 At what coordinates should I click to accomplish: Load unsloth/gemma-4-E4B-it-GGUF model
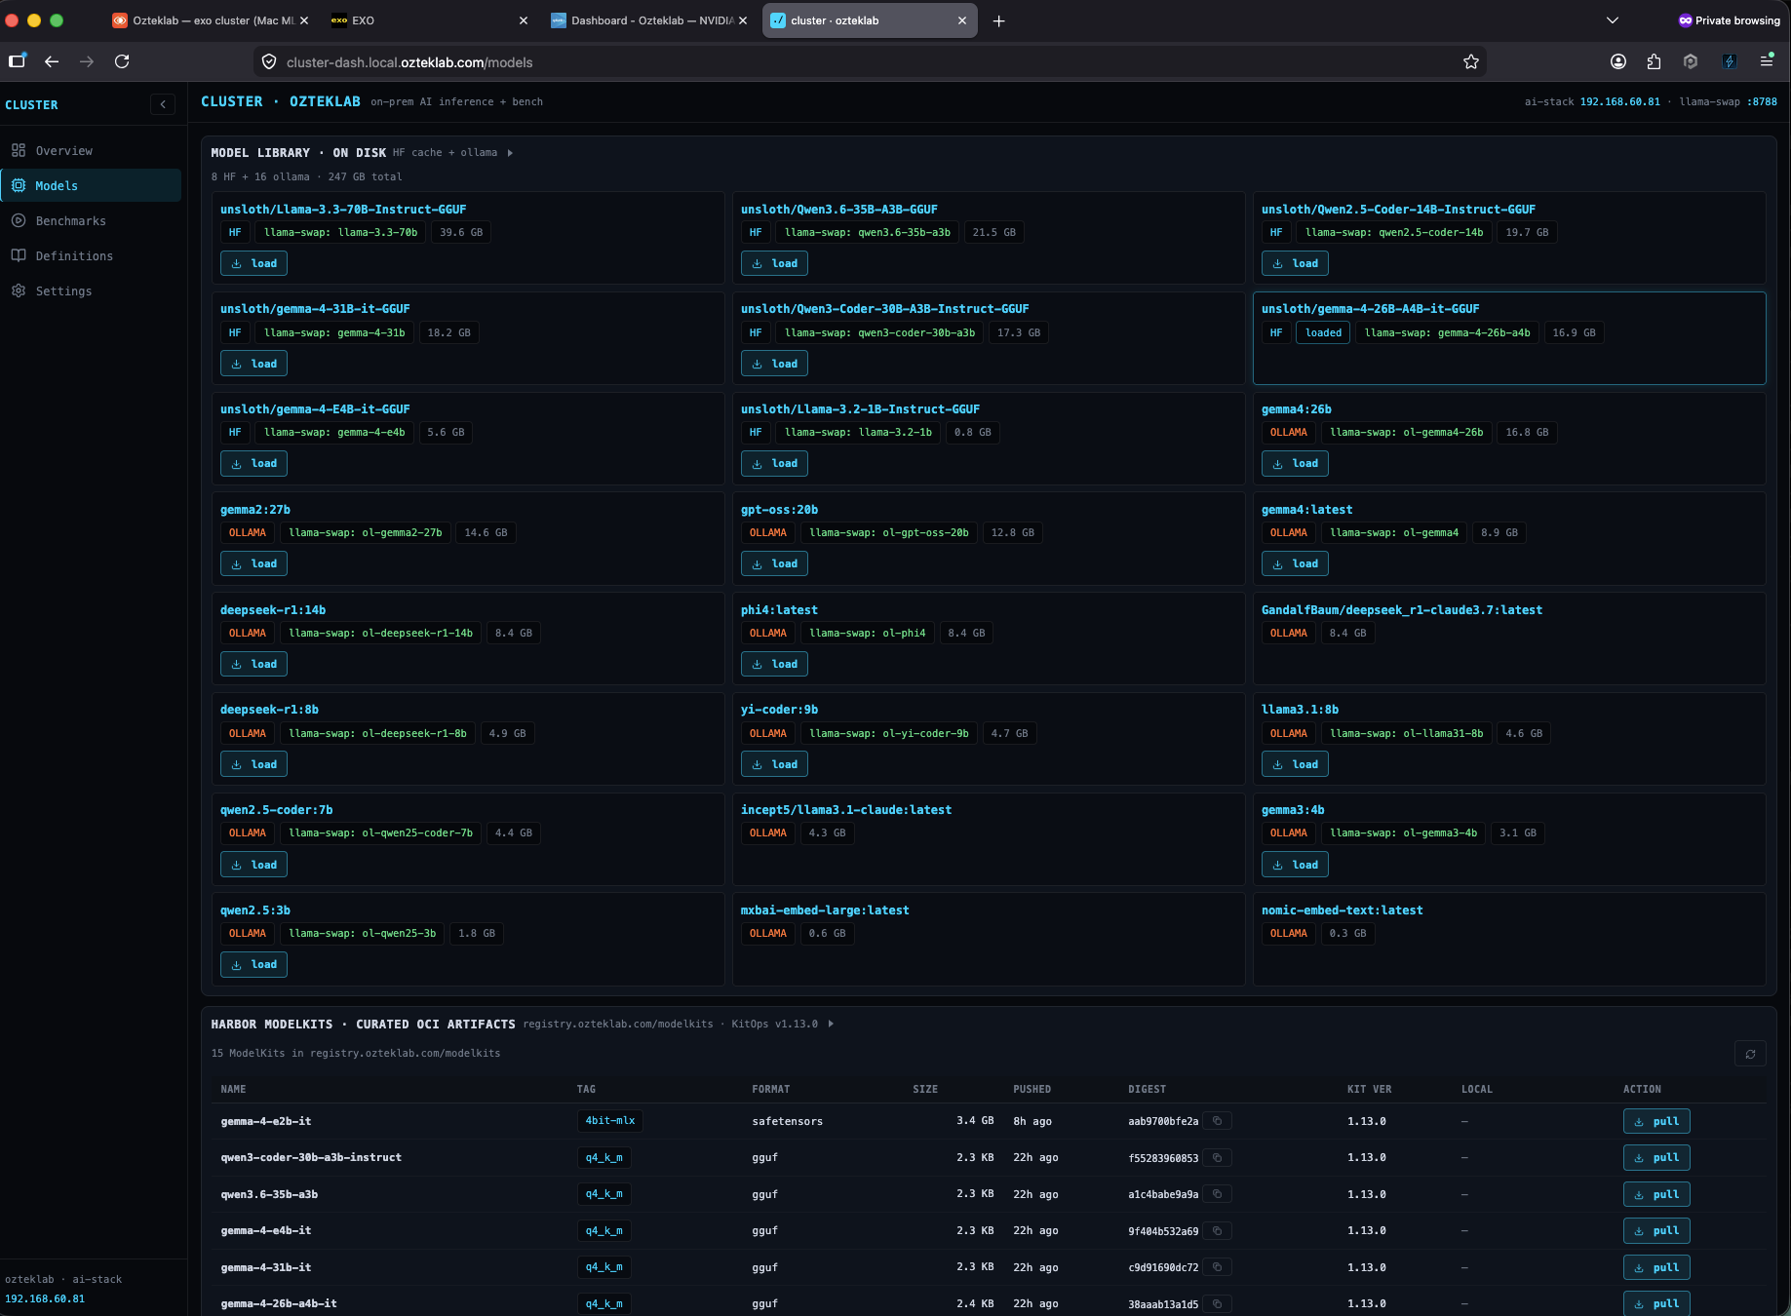click(x=253, y=464)
